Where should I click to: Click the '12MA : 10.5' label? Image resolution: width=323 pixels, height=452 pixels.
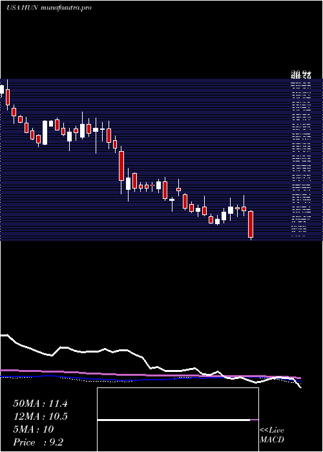(40, 416)
